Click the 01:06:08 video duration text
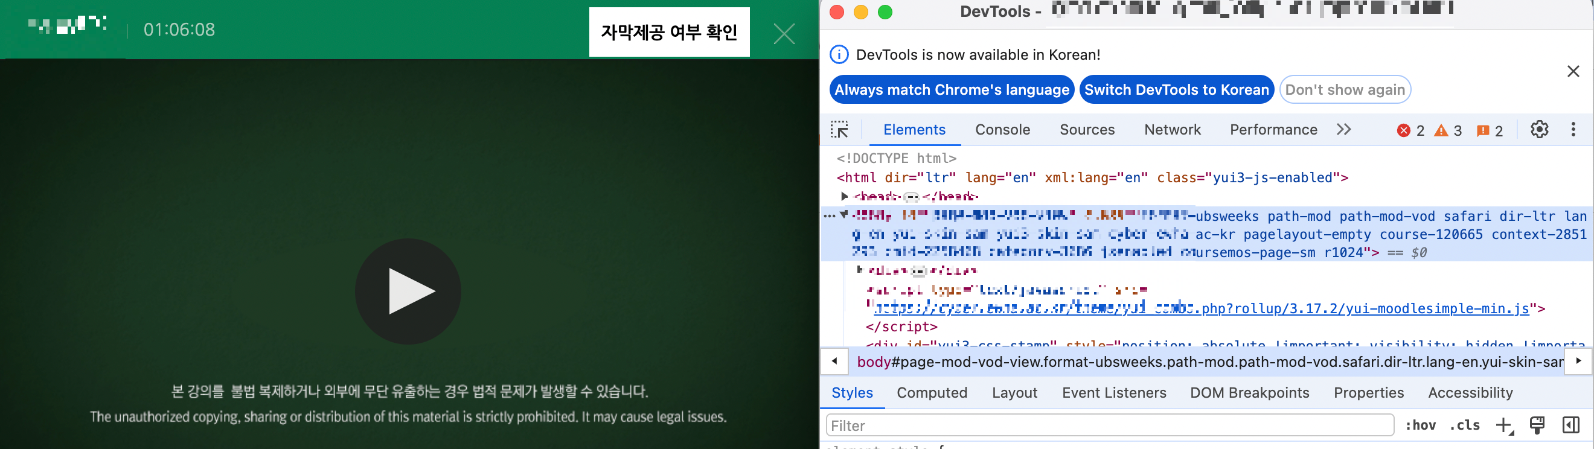Screen dimensions: 1594x449 [x=179, y=30]
